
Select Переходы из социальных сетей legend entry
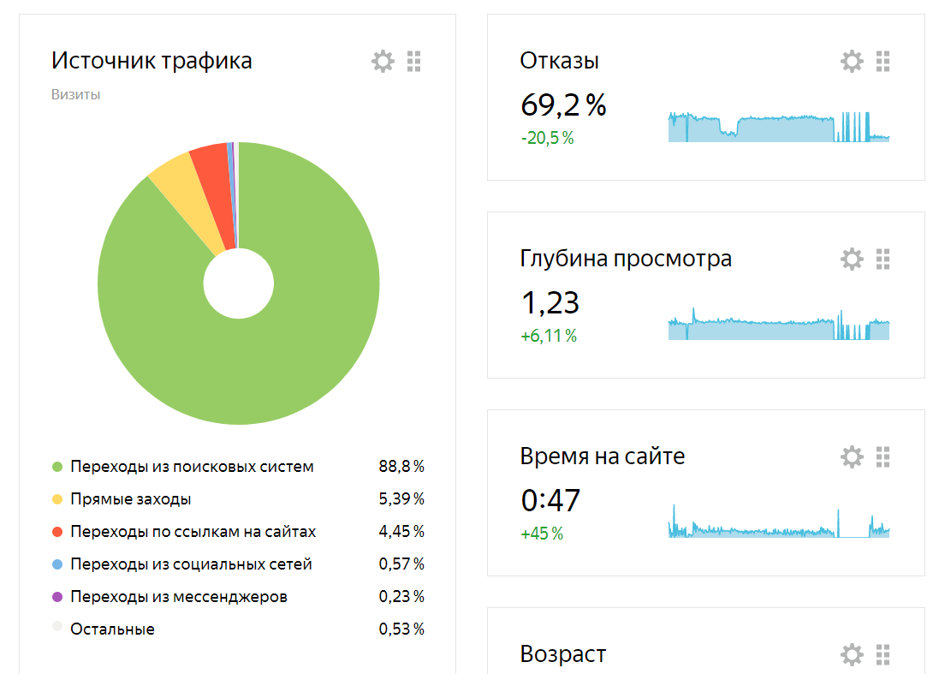pos(191,564)
